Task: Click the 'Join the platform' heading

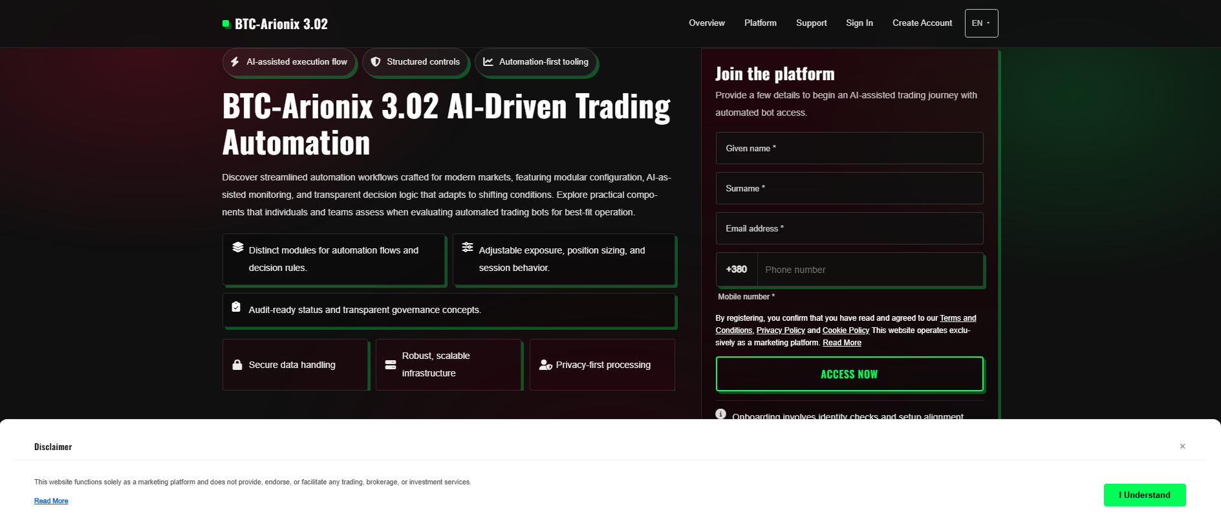Action: point(775,74)
